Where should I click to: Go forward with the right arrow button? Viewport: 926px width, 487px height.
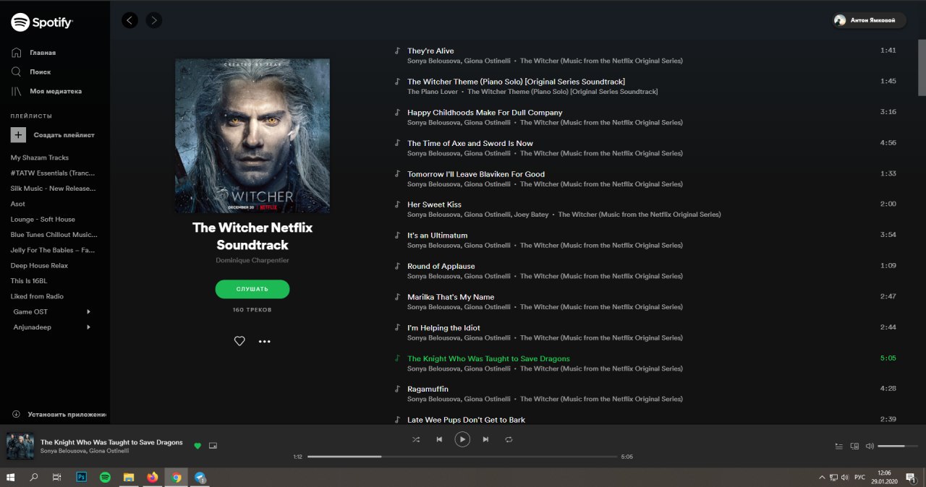tap(153, 20)
